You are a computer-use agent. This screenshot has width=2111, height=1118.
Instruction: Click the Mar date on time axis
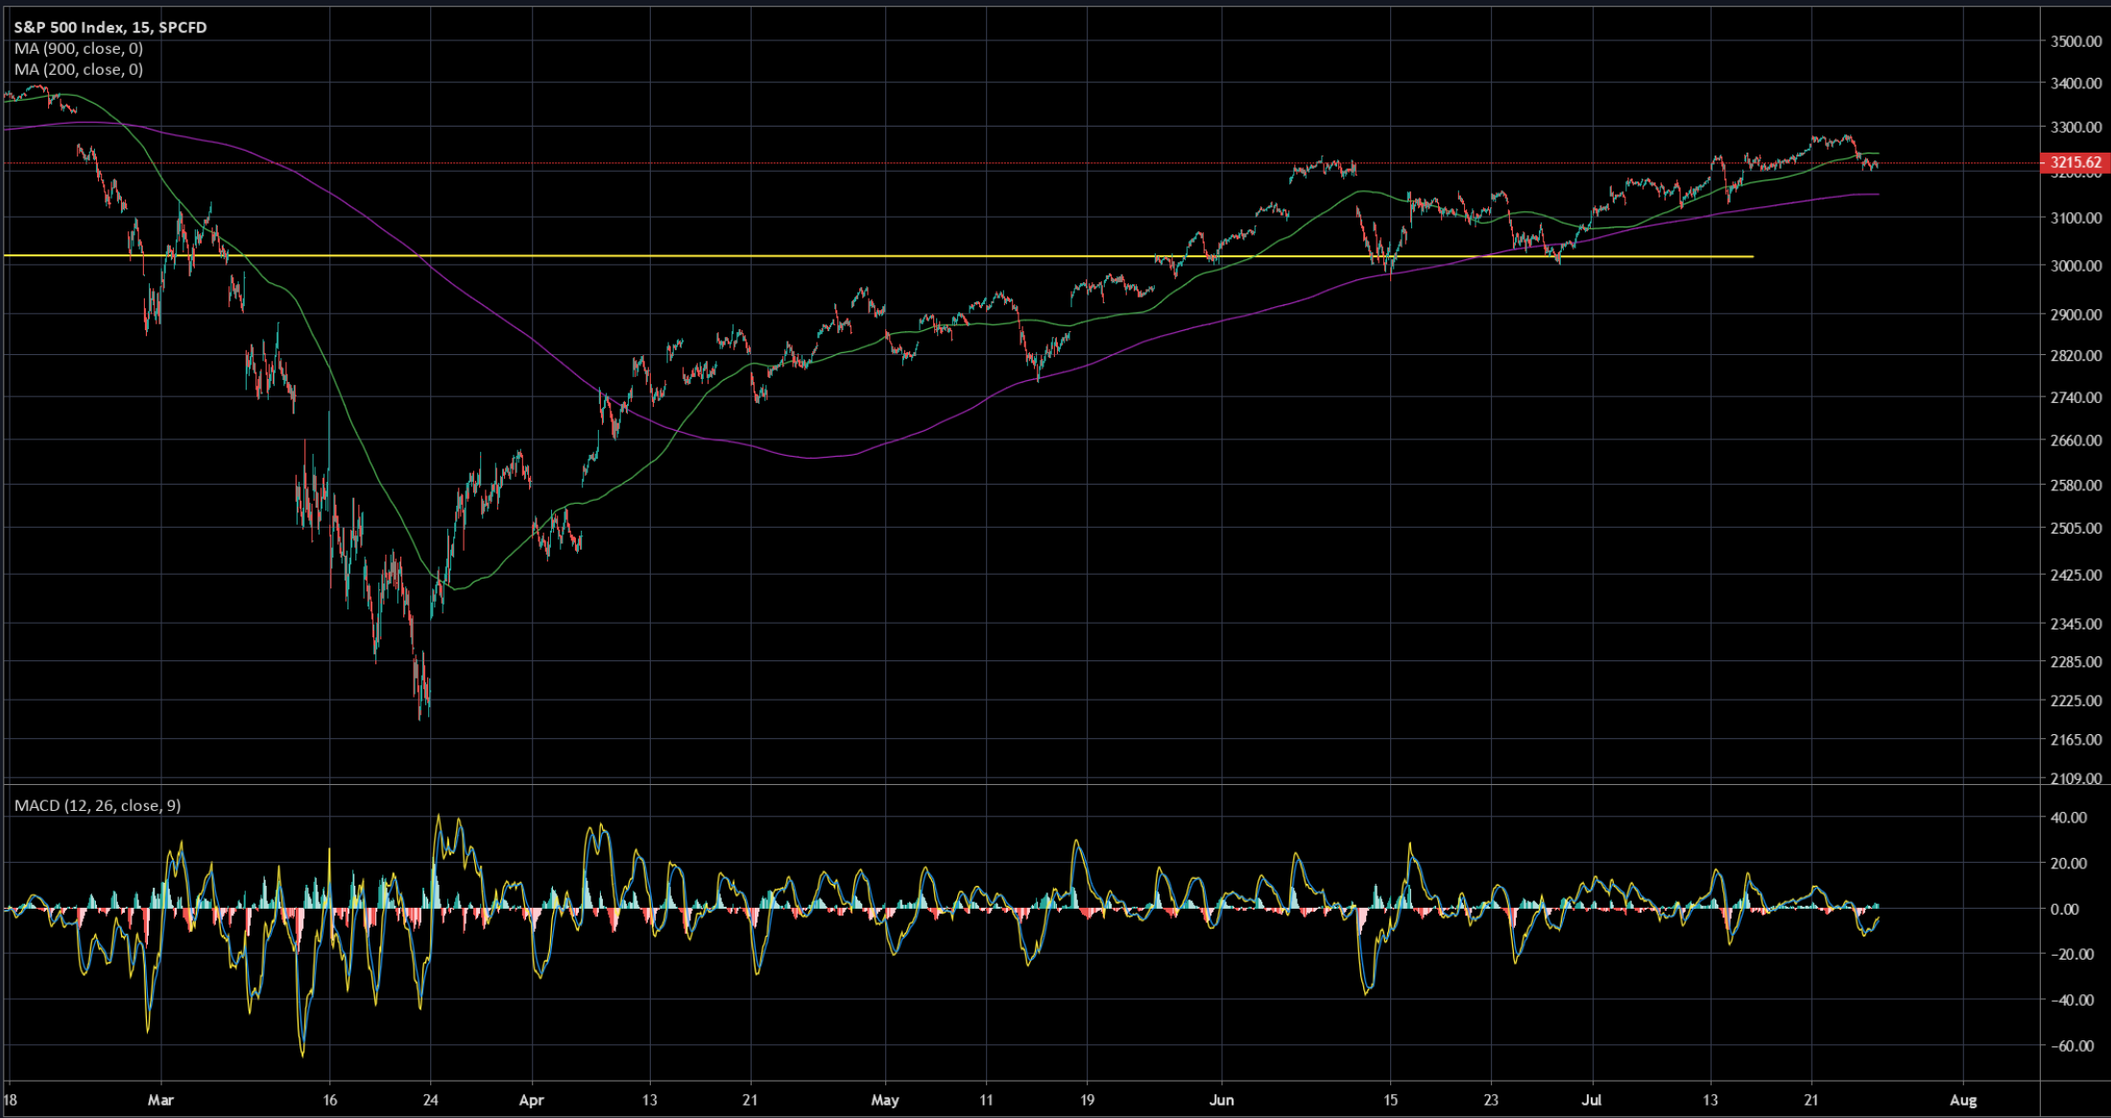160,1100
